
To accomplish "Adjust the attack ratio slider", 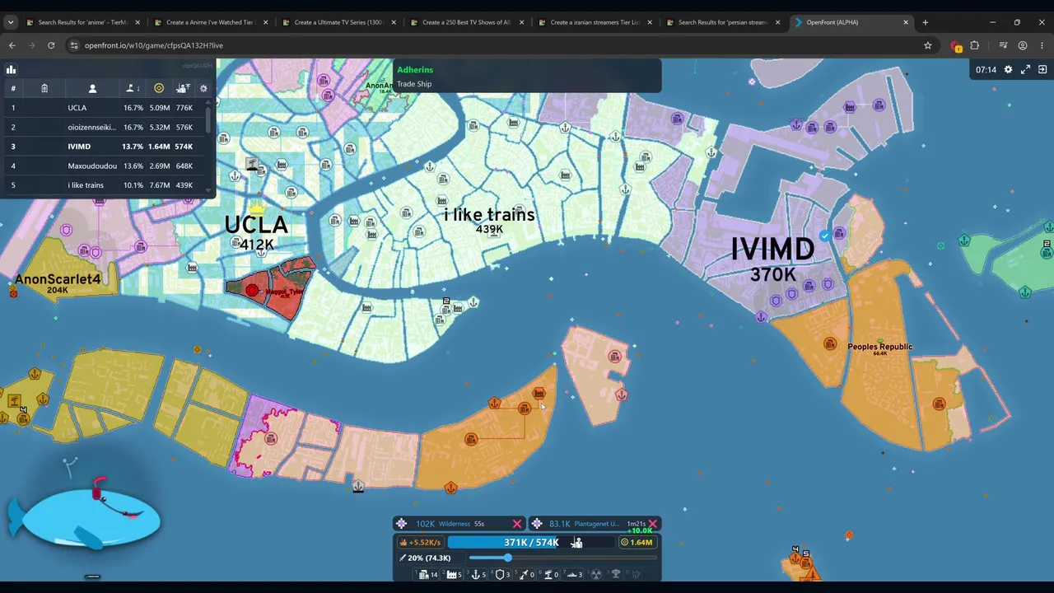I will click(564, 558).
